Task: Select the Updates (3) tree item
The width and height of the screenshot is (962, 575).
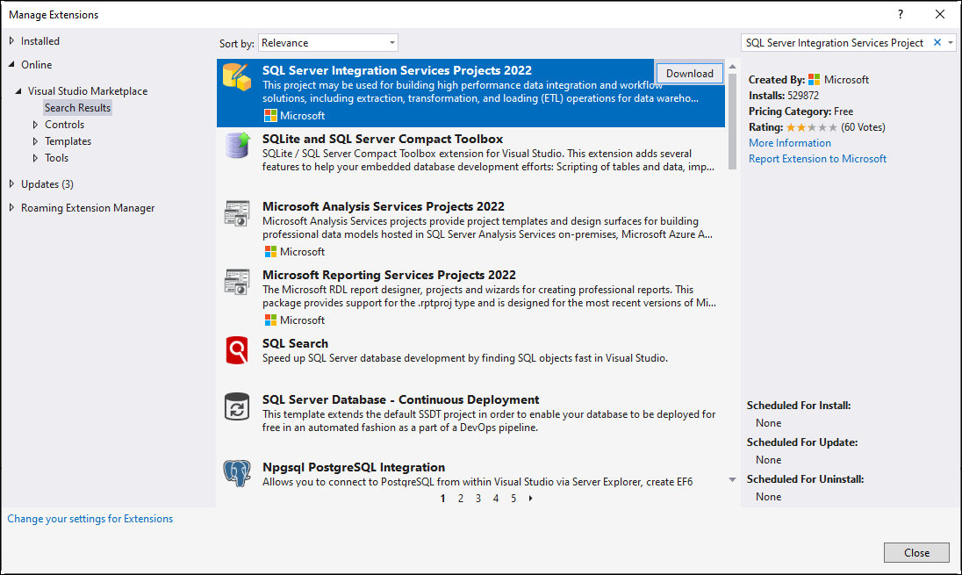Action: (47, 184)
